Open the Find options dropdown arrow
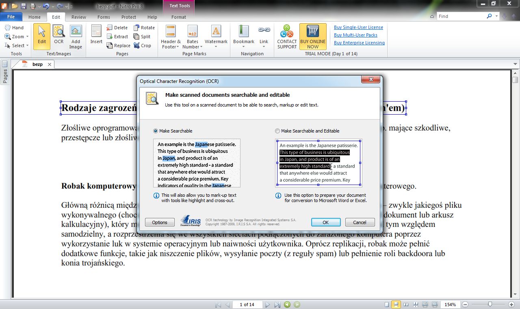This screenshot has height=309, width=520. tap(496, 16)
